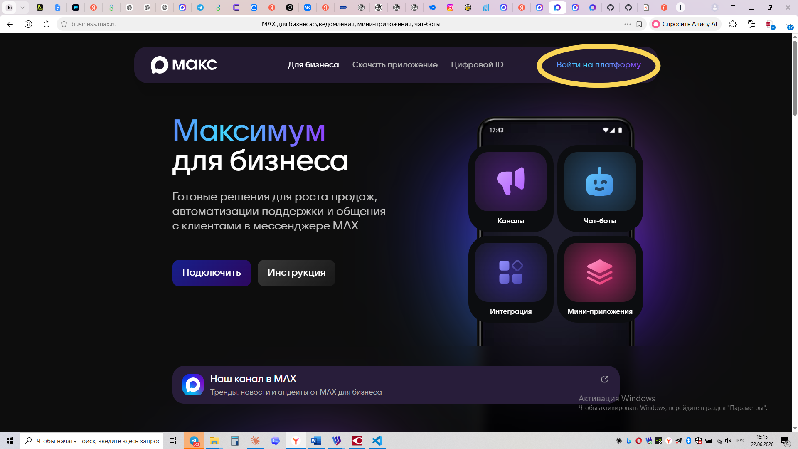Switch to the rightmost GitHub browser tab
Screen dimensions: 798x449
point(628,7)
